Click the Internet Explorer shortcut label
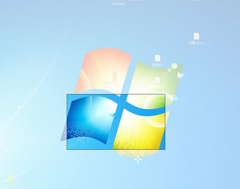The width and height of the screenshot is (240, 189). click(x=119, y=2)
